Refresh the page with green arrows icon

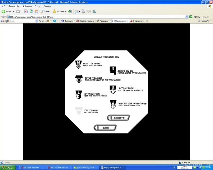[x=31, y=12]
